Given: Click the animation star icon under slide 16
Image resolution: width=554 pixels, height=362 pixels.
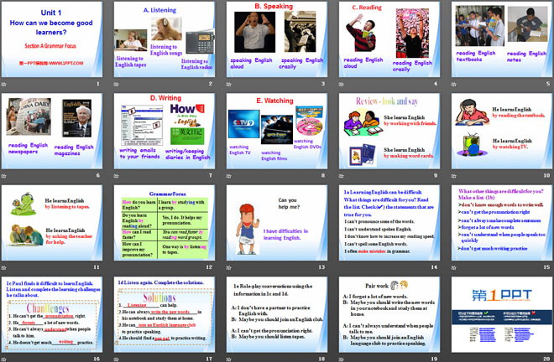Looking at the screenshot, I should [3, 359].
